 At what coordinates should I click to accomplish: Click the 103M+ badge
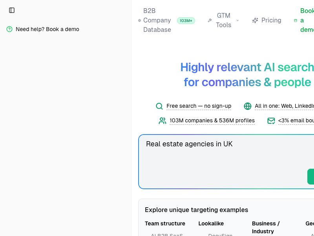[x=186, y=20]
